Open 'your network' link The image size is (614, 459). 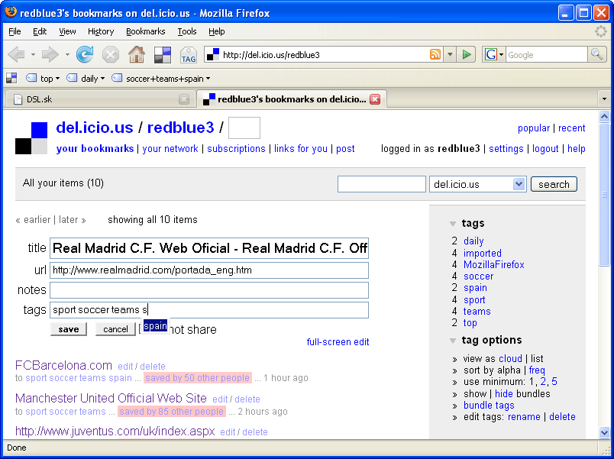point(170,149)
